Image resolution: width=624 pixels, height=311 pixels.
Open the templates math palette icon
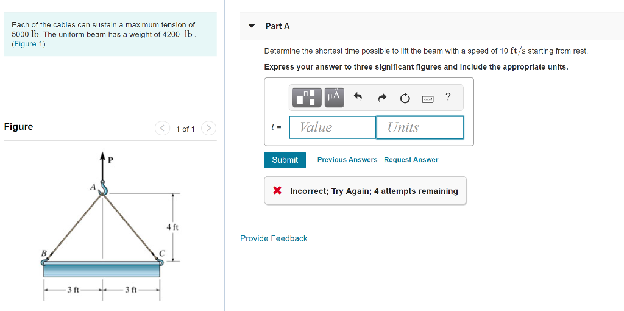tap(307, 98)
